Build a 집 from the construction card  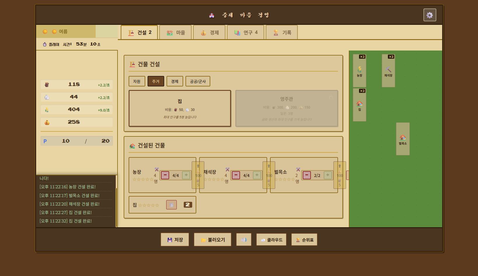180,108
